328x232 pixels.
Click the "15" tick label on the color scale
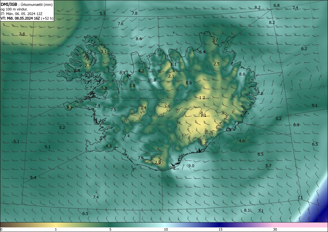(x=220, y=229)
